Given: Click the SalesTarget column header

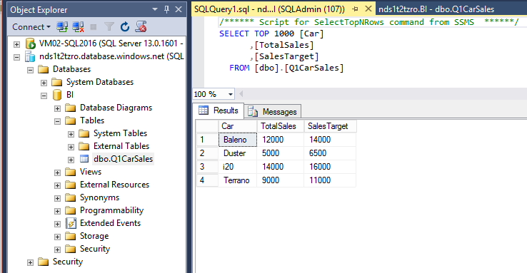Looking at the screenshot, I should tap(330, 126).
